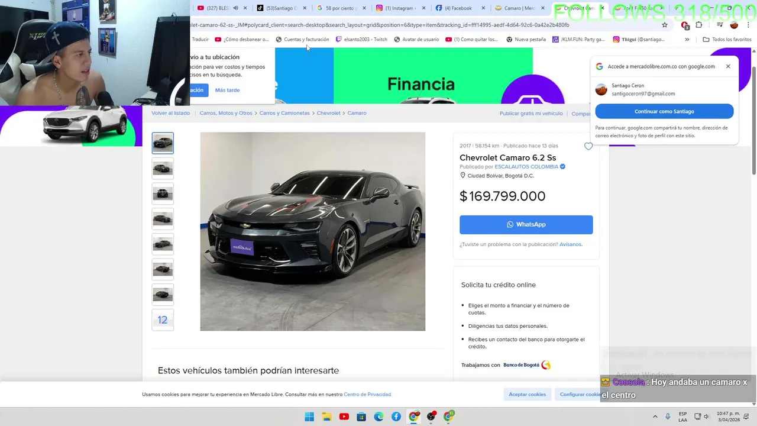Click Publicar gratis mi vehículo
The height and width of the screenshot is (426, 757).
531,114
